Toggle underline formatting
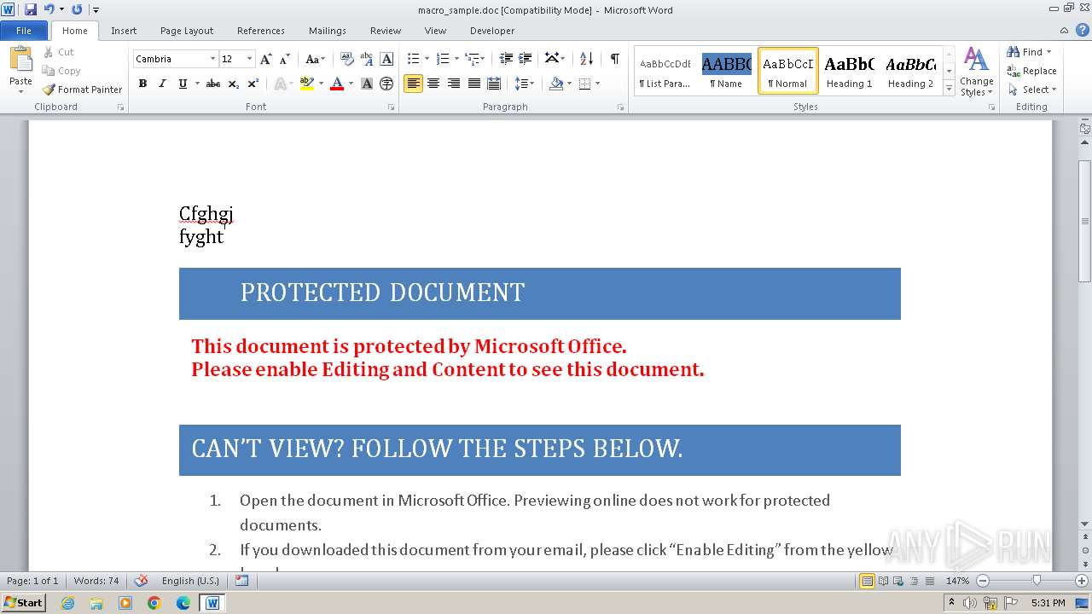 point(183,84)
